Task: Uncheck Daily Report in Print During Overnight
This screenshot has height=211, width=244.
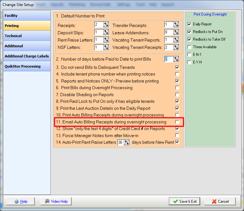Action: pyautogui.click(x=189, y=24)
